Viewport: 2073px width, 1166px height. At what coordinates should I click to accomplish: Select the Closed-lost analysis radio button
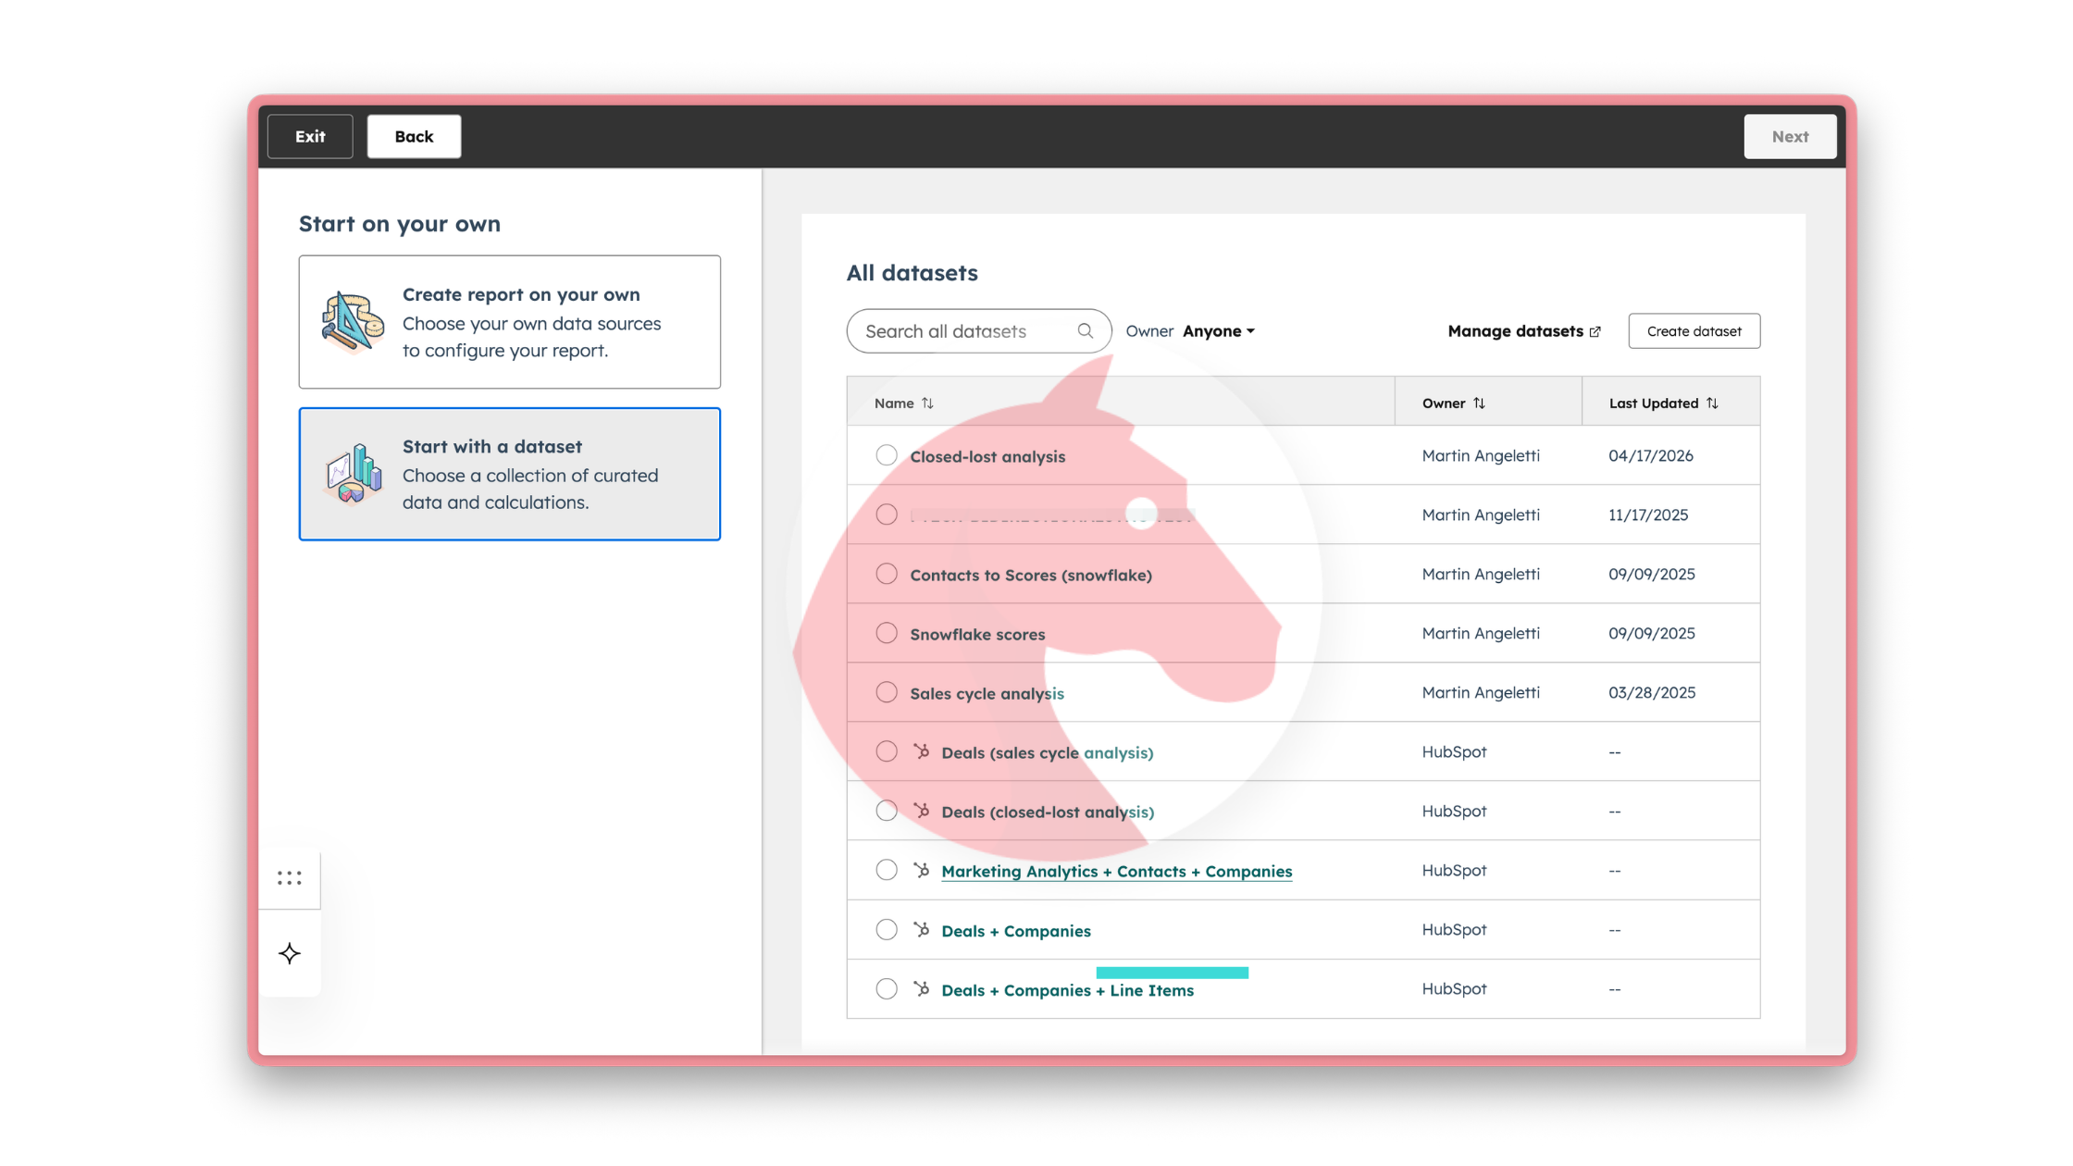[x=886, y=454]
